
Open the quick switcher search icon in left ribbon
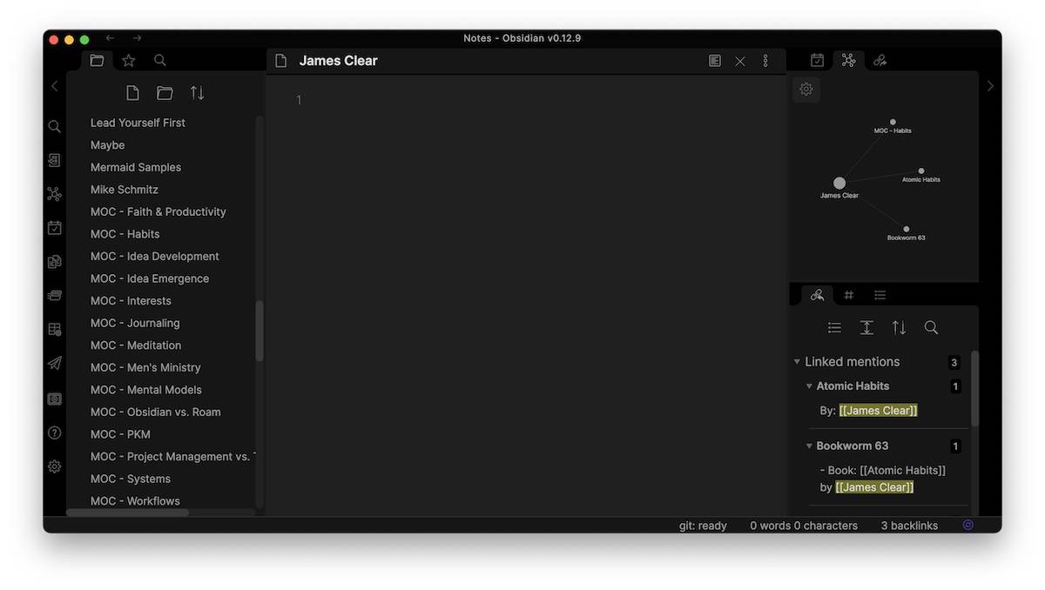54,126
